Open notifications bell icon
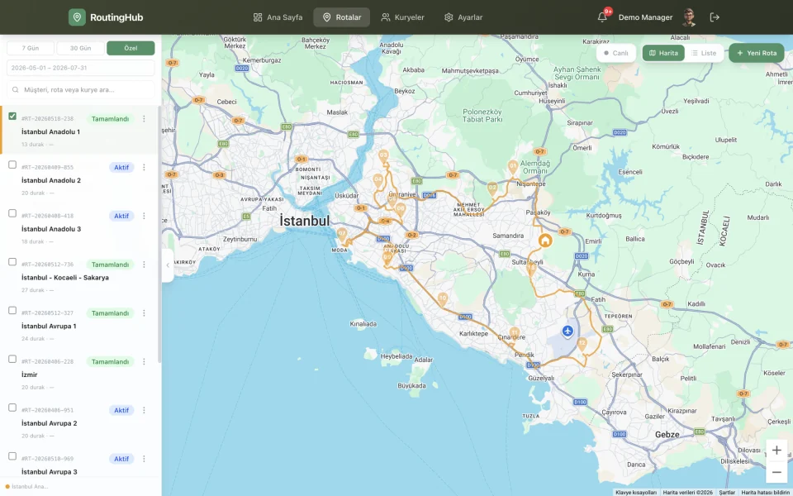The image size is (793, 496). click(602, 17)
